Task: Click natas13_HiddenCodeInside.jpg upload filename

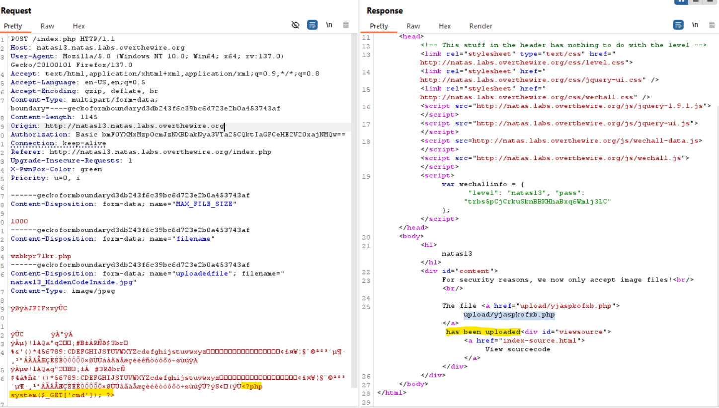Action: click(72, 282)
